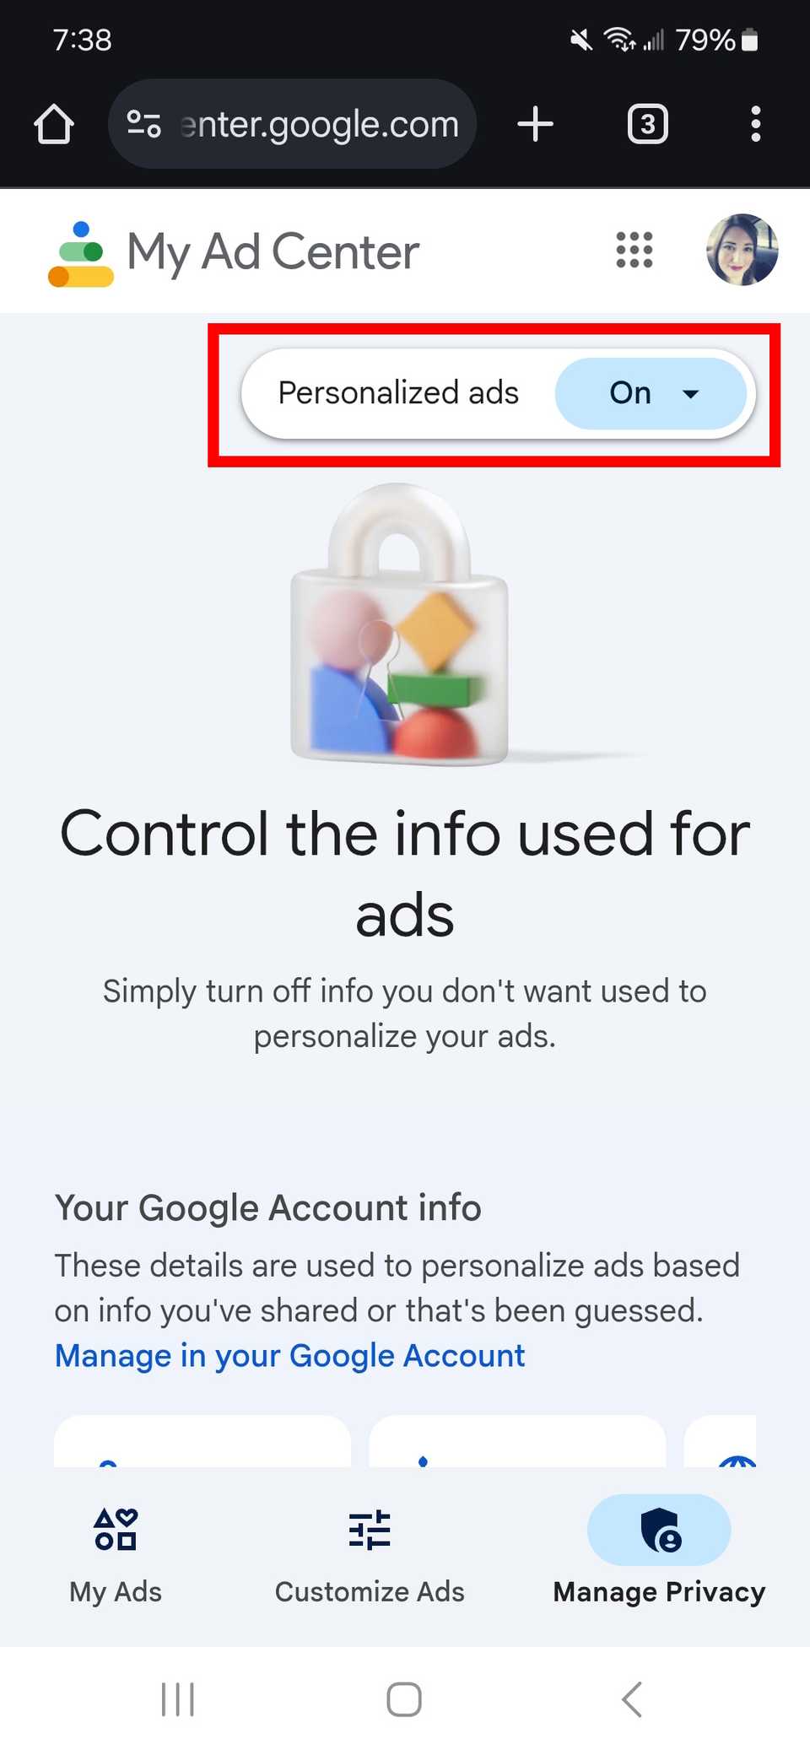Image resolution: width=810 pixels, height=1755 pixels.
Task: Open a new tab with plus icon
Action: pos(535,124)
